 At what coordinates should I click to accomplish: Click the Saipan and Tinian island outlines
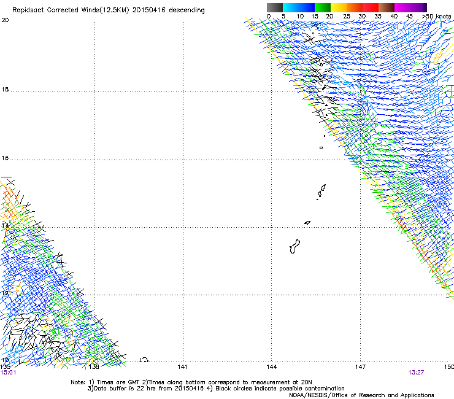pos(321,192)
